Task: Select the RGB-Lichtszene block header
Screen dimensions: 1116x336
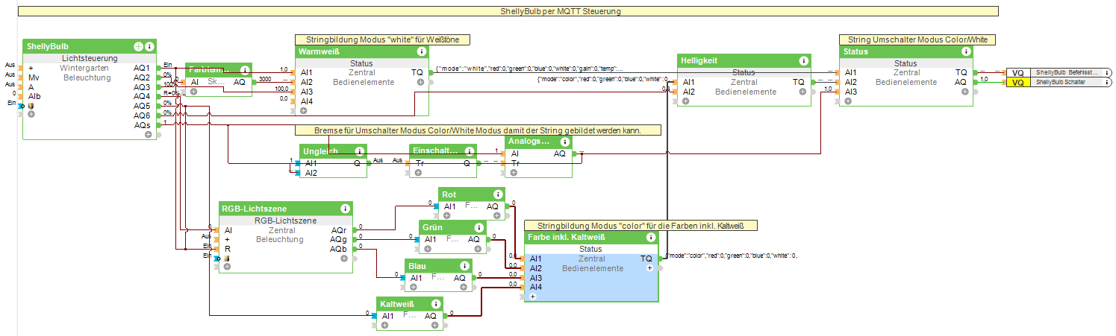Action: click(x=285, y=209)
